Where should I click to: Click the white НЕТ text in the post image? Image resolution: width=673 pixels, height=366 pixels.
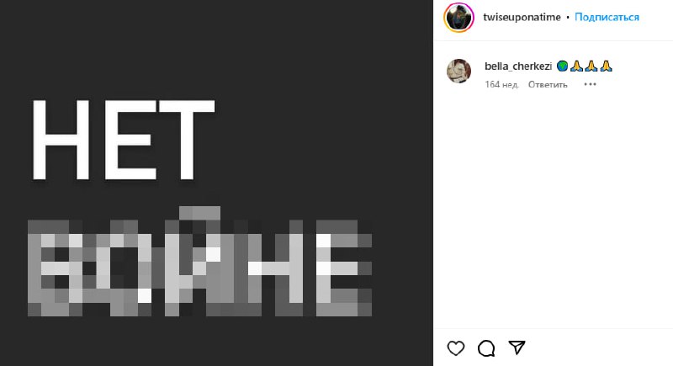(x=118, y=139)
